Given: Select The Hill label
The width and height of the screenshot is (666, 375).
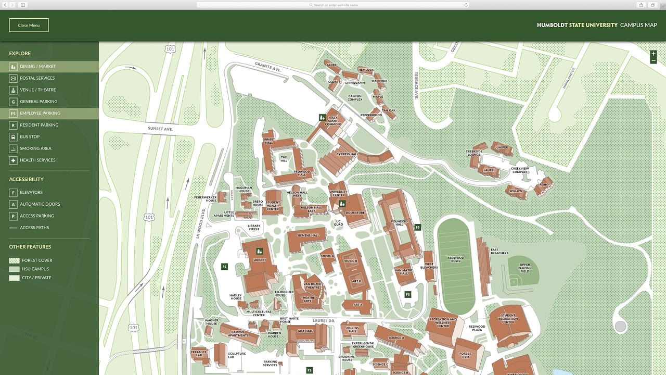Looking at the screenshot, I should [284, 158].
